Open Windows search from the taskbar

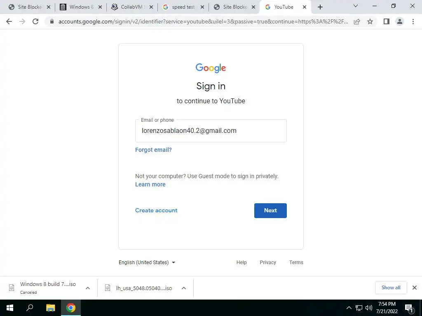[30, 308]
